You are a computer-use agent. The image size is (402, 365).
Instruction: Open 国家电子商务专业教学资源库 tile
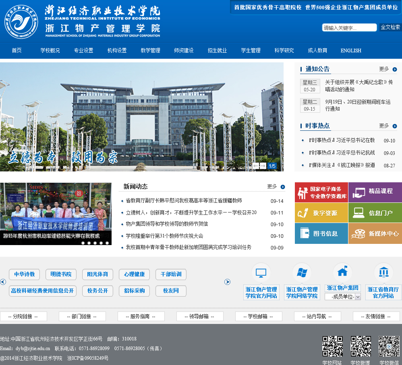click(x=321, y=192)
